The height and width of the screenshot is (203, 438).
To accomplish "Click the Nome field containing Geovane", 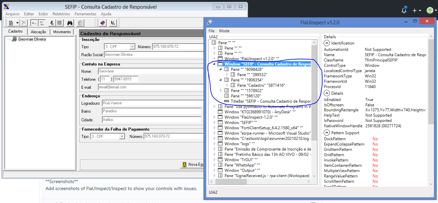I will [151, 71].
